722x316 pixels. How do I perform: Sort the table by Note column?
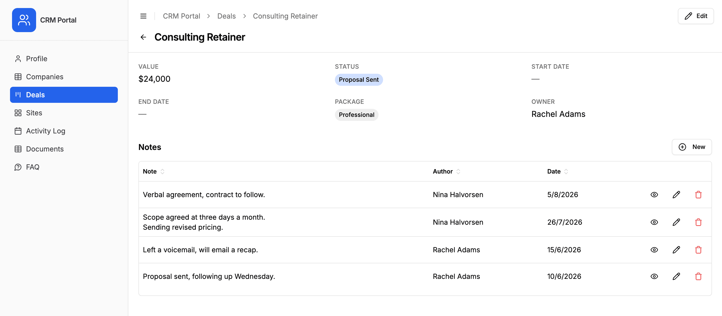click(154, 171)
